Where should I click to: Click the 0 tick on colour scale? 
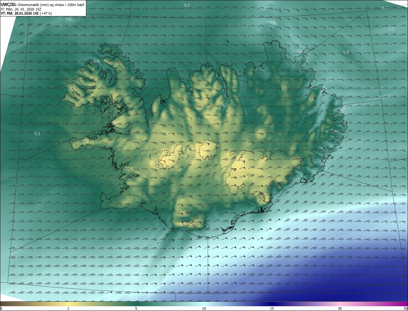point(1,308)
